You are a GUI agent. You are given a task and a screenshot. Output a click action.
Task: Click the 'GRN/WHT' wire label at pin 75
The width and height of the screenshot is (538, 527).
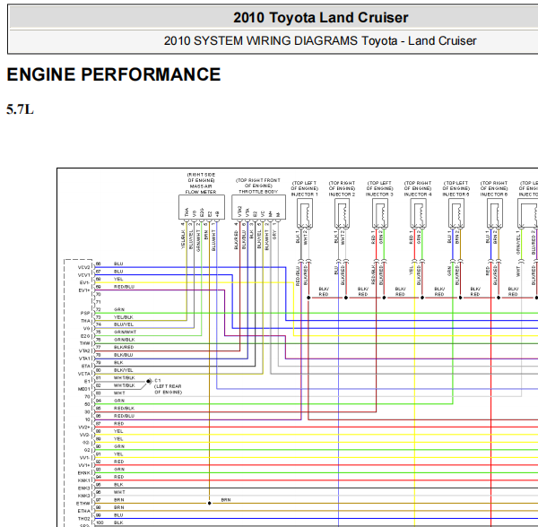[x=125, y=332]
